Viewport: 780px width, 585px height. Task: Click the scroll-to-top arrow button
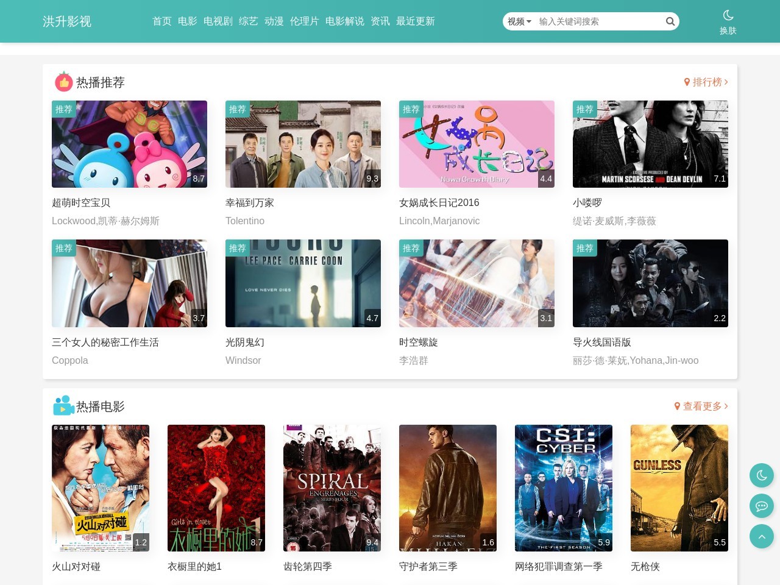click(x=761, y=536)
